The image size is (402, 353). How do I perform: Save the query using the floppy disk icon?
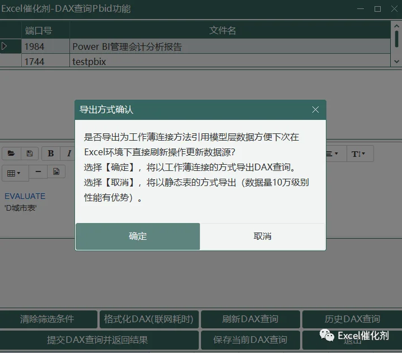tap(30, 154)
